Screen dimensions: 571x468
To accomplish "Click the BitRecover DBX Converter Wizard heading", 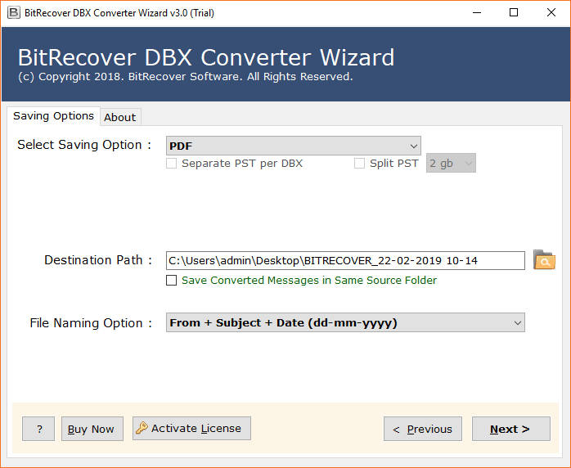I will [x=206, y=57].
